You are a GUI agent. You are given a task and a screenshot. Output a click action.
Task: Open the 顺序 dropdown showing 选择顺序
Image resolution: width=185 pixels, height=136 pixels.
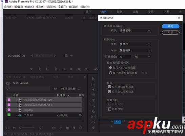(x=135, y=31)
